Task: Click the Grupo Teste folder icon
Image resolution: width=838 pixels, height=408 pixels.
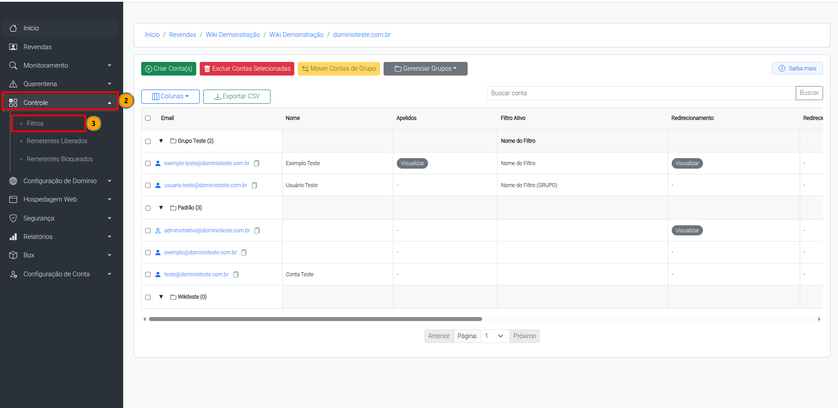Action: click(173, 141)
